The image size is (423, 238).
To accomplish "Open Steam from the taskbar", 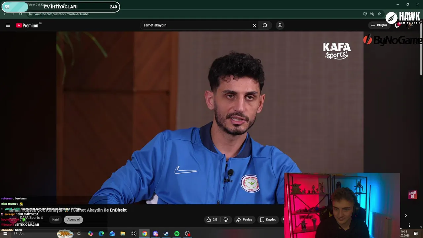I will click(166, 234).
